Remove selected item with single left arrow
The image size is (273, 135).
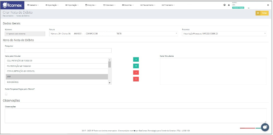point(136,73)
